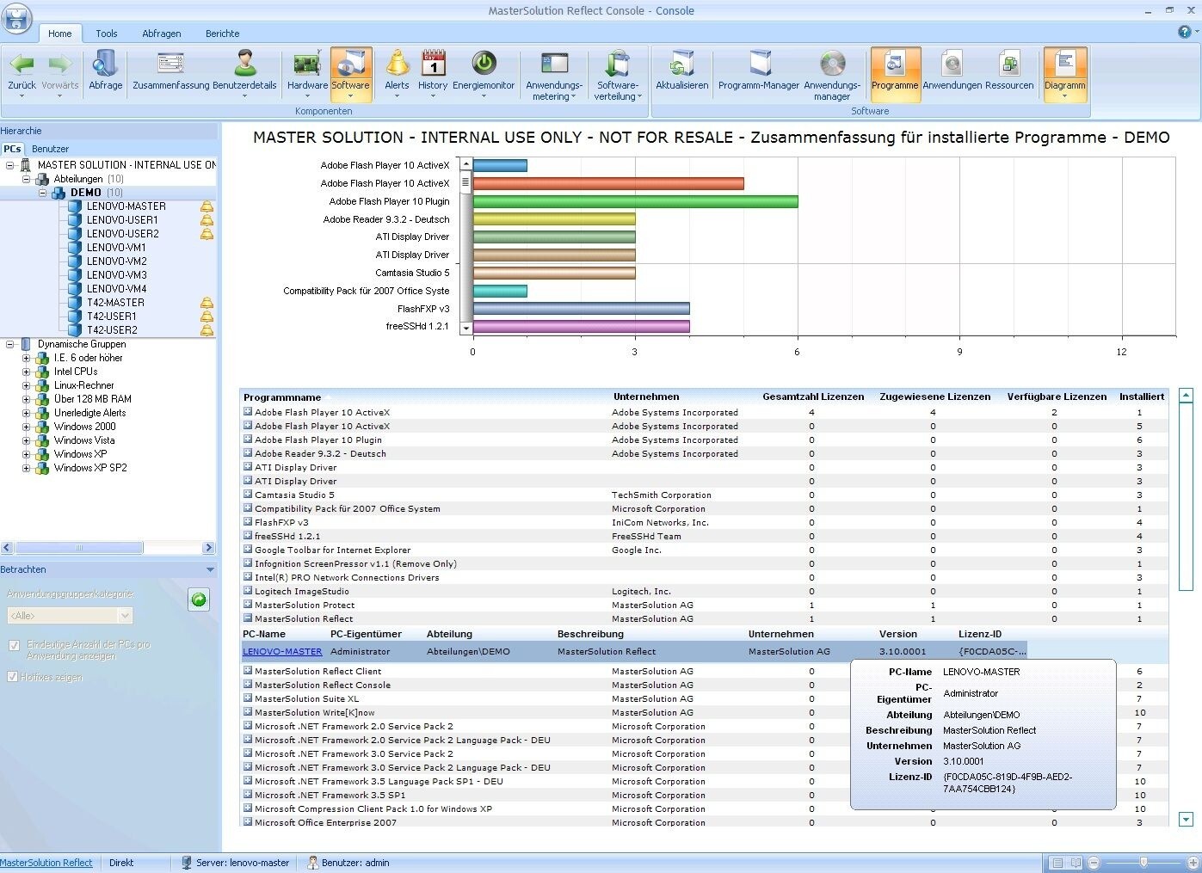Screen dimensions: 1202x873
Task: Expand the Adobe Reader 9.3.2 row
Action: pyautogui.click(x=248, y=453)
